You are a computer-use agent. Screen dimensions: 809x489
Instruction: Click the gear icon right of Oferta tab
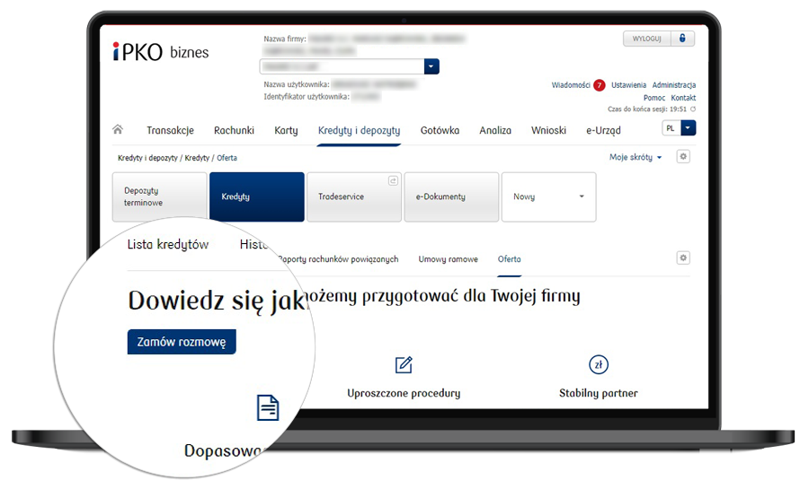(683, 258)
